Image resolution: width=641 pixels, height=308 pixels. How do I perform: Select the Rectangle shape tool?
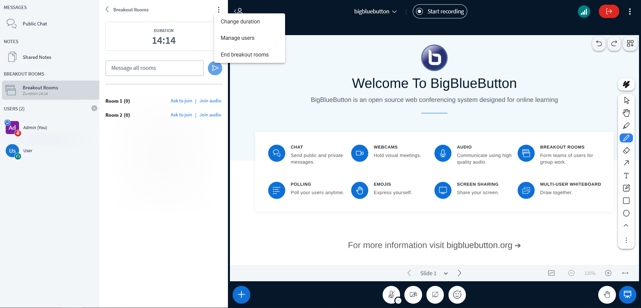pos(626,201)
